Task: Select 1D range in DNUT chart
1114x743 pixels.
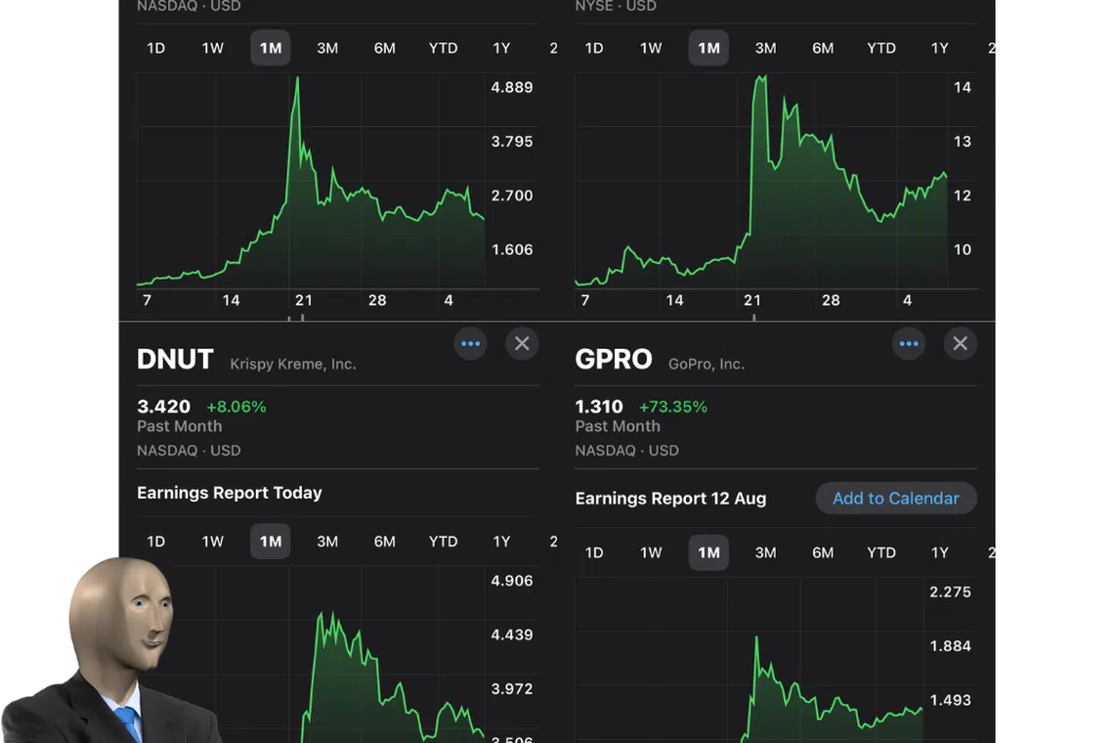Action: pyautogui.click(x=155, y=542)
